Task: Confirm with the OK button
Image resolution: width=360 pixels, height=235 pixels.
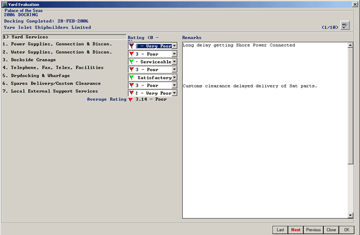Action: (346, 230)
